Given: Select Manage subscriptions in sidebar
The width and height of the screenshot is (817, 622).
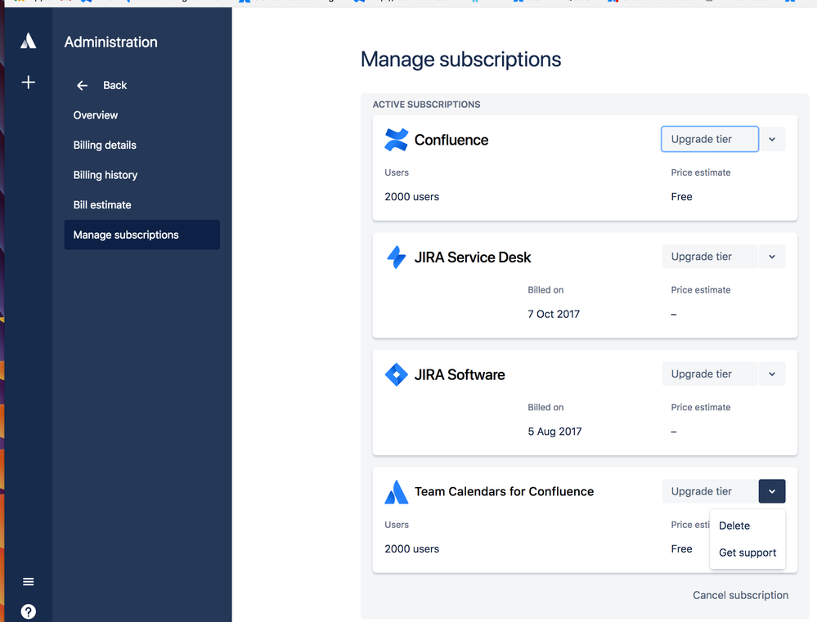Looking at the screenshot, I should pyautogui.click(x=141, y=235).
